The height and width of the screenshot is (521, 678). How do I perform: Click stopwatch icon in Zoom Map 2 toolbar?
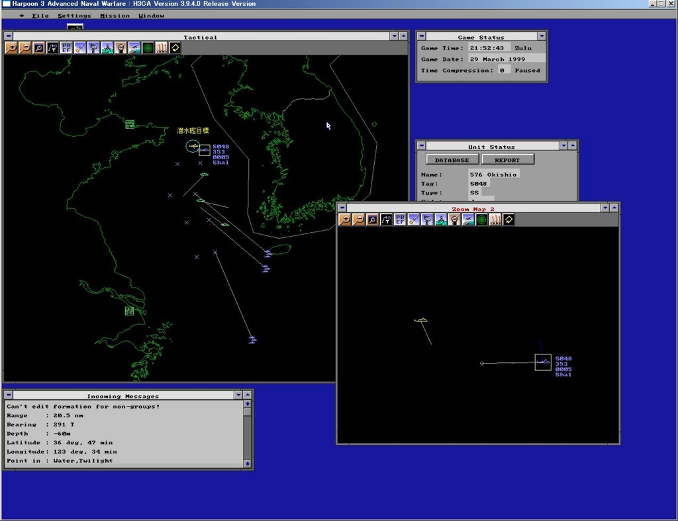pyautogui.click(x=454, y=220)
